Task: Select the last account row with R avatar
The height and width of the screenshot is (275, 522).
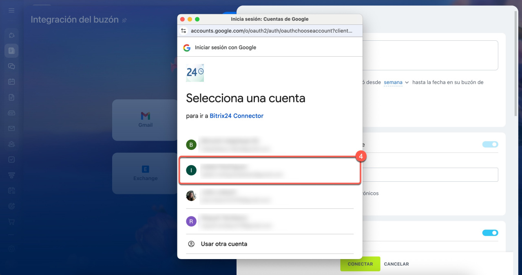Action: [x=270, y=221]
